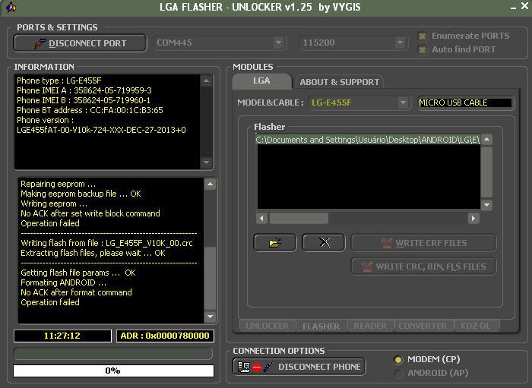532x388 pixels.
Task: Click Phone IMEI B line in information
Action: (84, 100)
